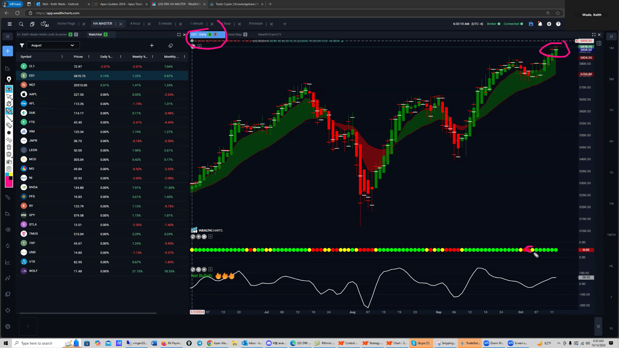Open the search magnifier in the top toolbar
The height and width of the screenshot is (348, 619).
[21, 24]
